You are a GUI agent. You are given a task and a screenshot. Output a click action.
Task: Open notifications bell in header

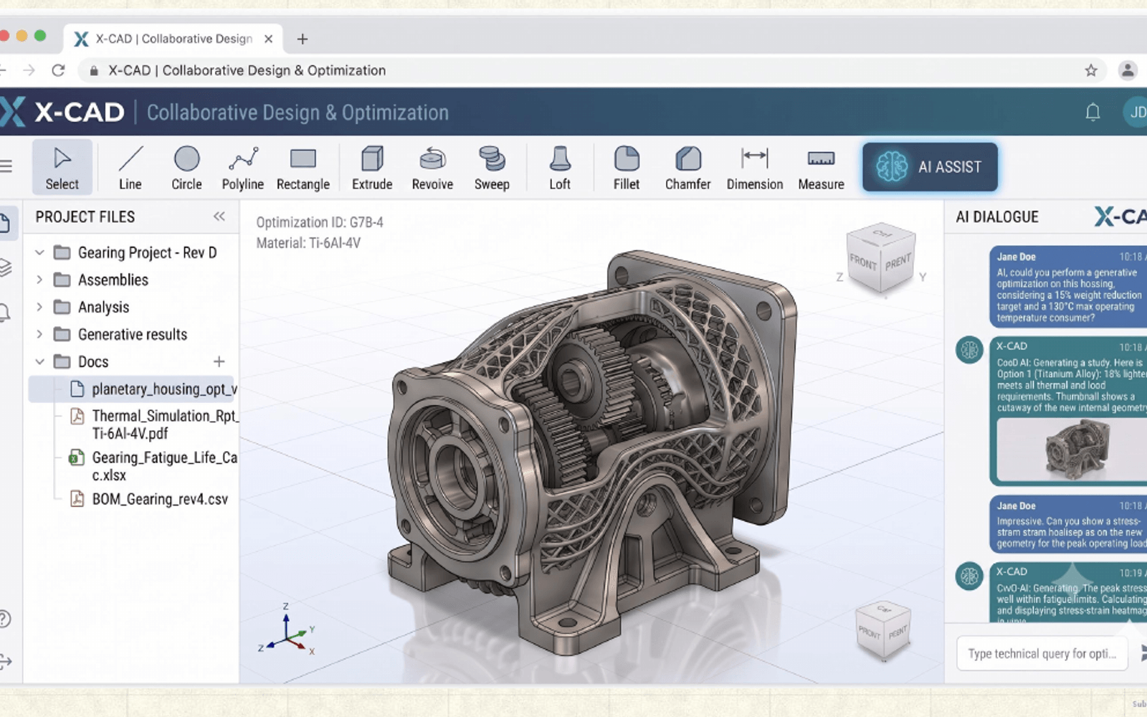1093,112
